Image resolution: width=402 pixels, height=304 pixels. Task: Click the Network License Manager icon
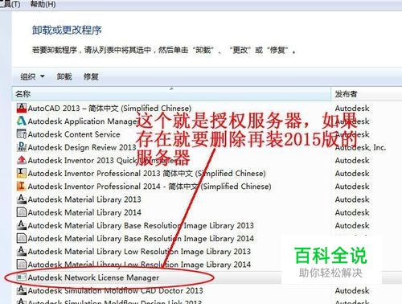[22, 277]
